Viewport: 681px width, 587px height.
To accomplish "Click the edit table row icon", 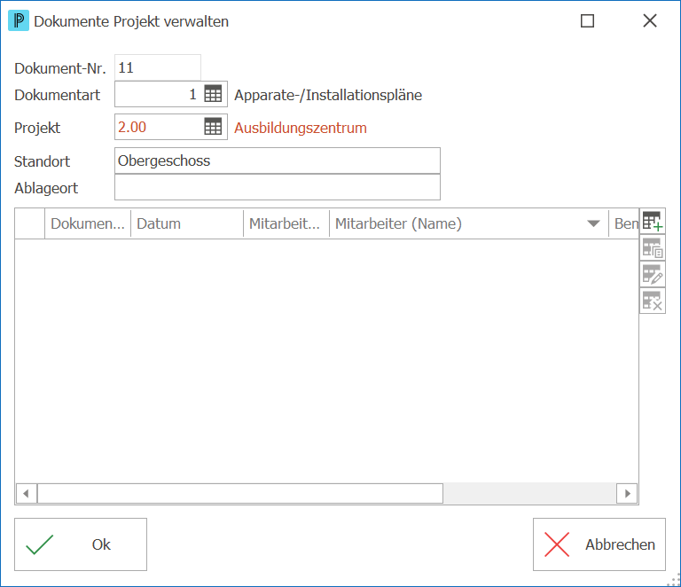I will point(653,274).
